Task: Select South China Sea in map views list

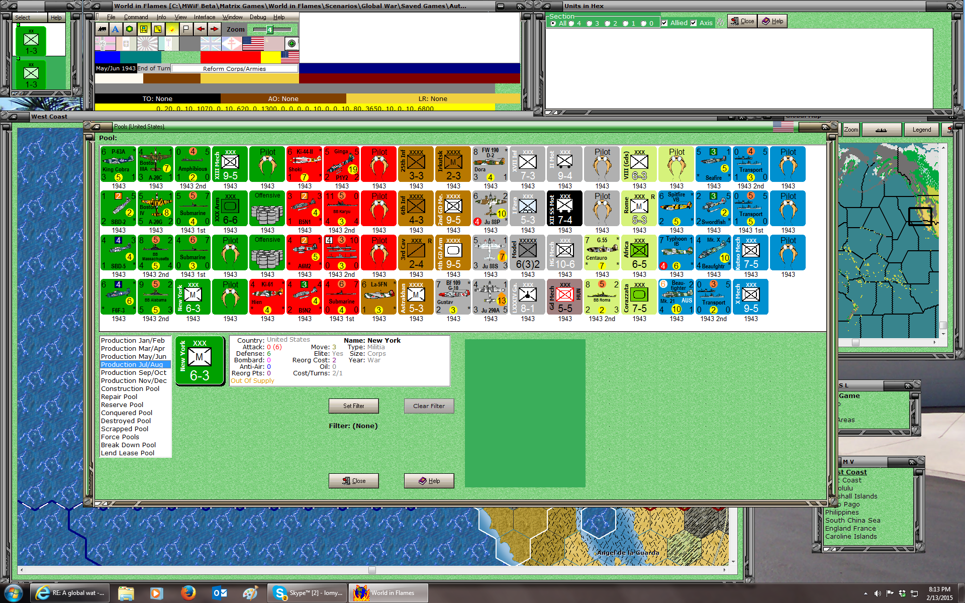Action: [852, 520]
